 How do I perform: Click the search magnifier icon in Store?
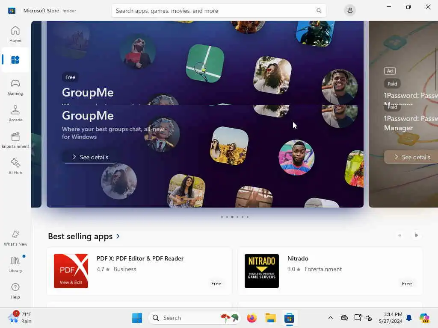pyautogui.click(x=319, y=11)
